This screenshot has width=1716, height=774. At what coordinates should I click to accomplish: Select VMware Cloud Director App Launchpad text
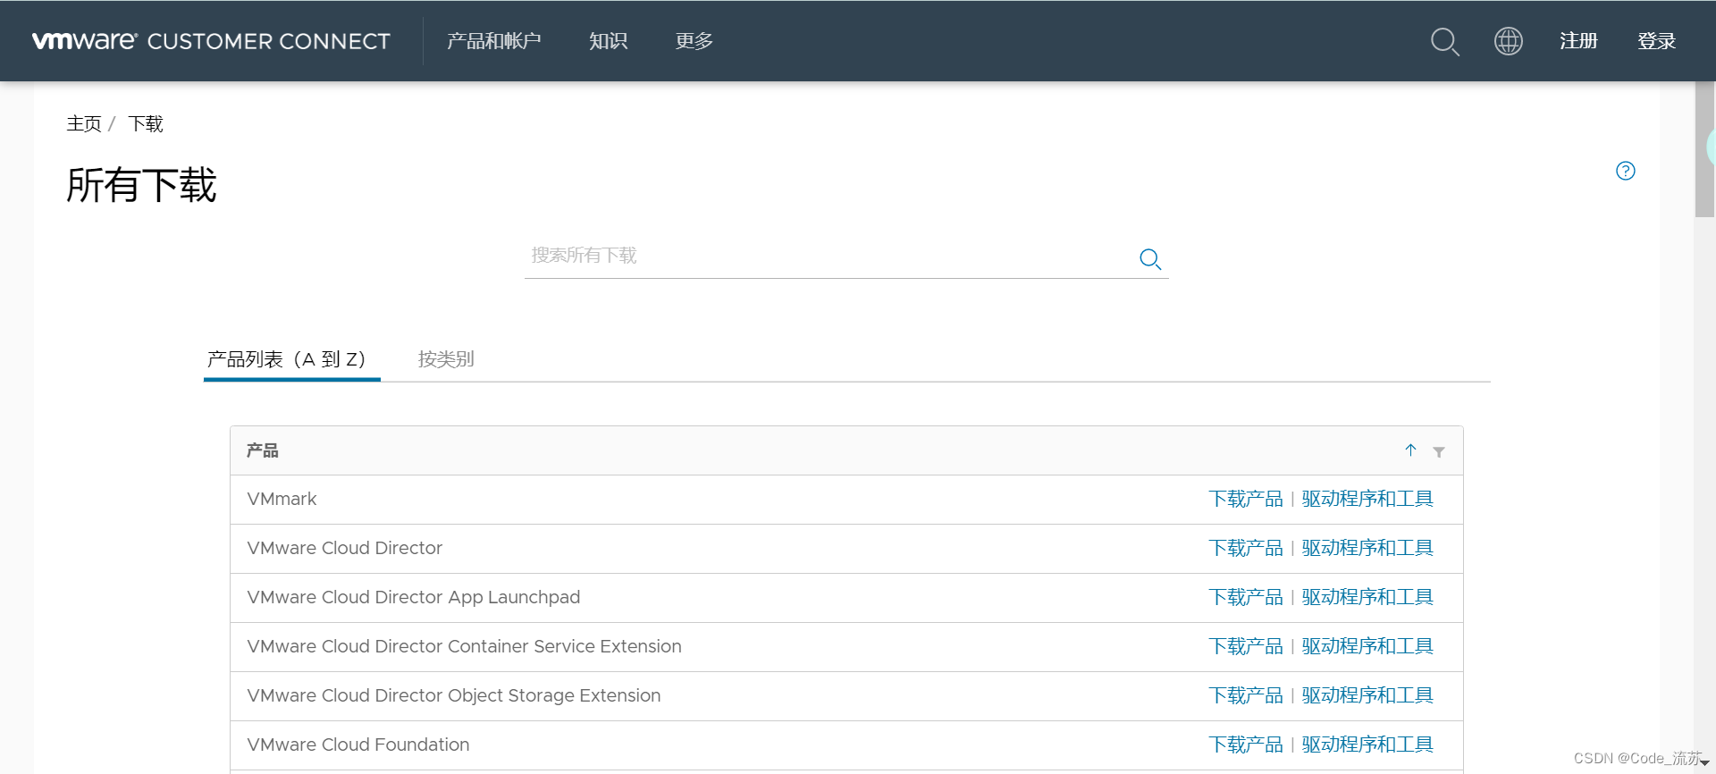pos(414,597)
